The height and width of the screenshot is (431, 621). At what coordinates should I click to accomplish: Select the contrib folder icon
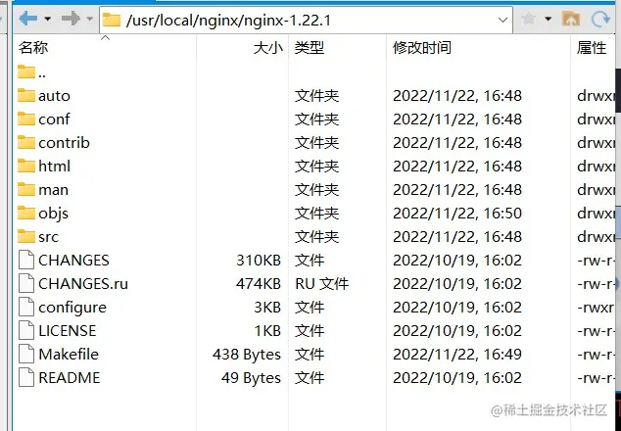[26, 143]
